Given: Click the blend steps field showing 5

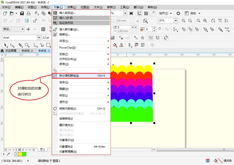Looking at the screenshot, I should (124, 27).
